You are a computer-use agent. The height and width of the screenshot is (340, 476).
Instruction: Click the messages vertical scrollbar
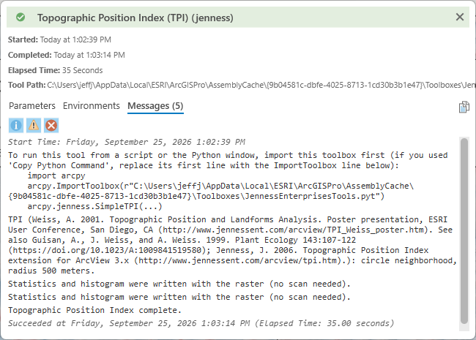[x=464, y=231]
